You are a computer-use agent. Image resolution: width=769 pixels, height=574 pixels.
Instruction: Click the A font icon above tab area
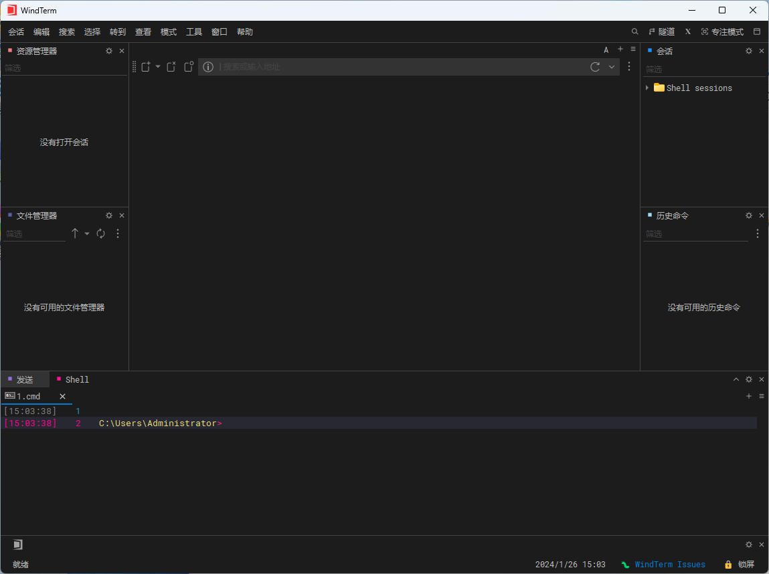606,50
